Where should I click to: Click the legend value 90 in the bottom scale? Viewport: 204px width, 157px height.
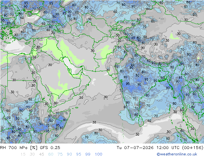(x=69, y=154)
